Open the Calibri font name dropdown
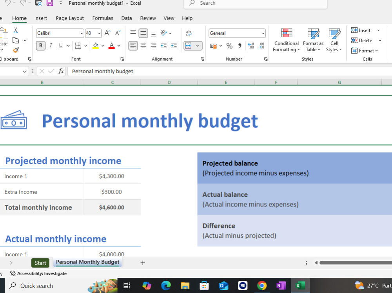 [x=82, y=33]
